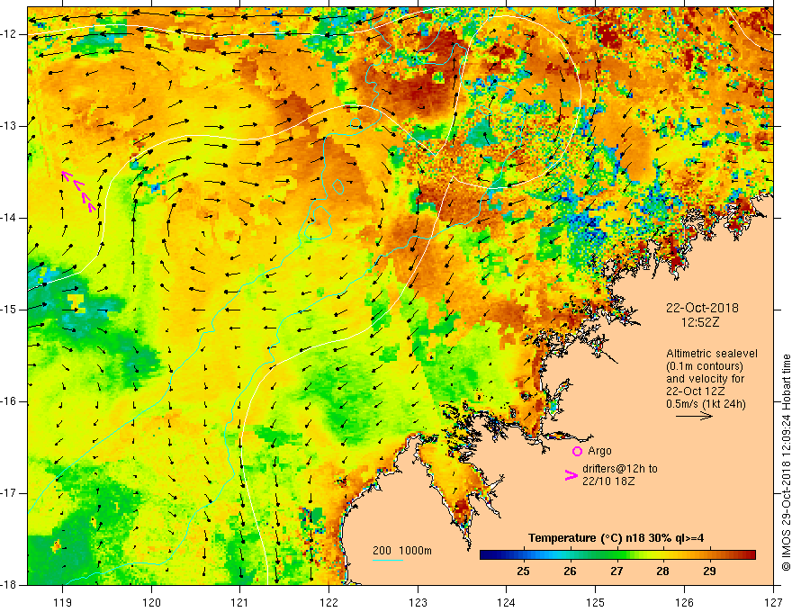Viewport: 792px width, 612px height.
Task: Click longitude axis label 122
Action: click(328, 602)
